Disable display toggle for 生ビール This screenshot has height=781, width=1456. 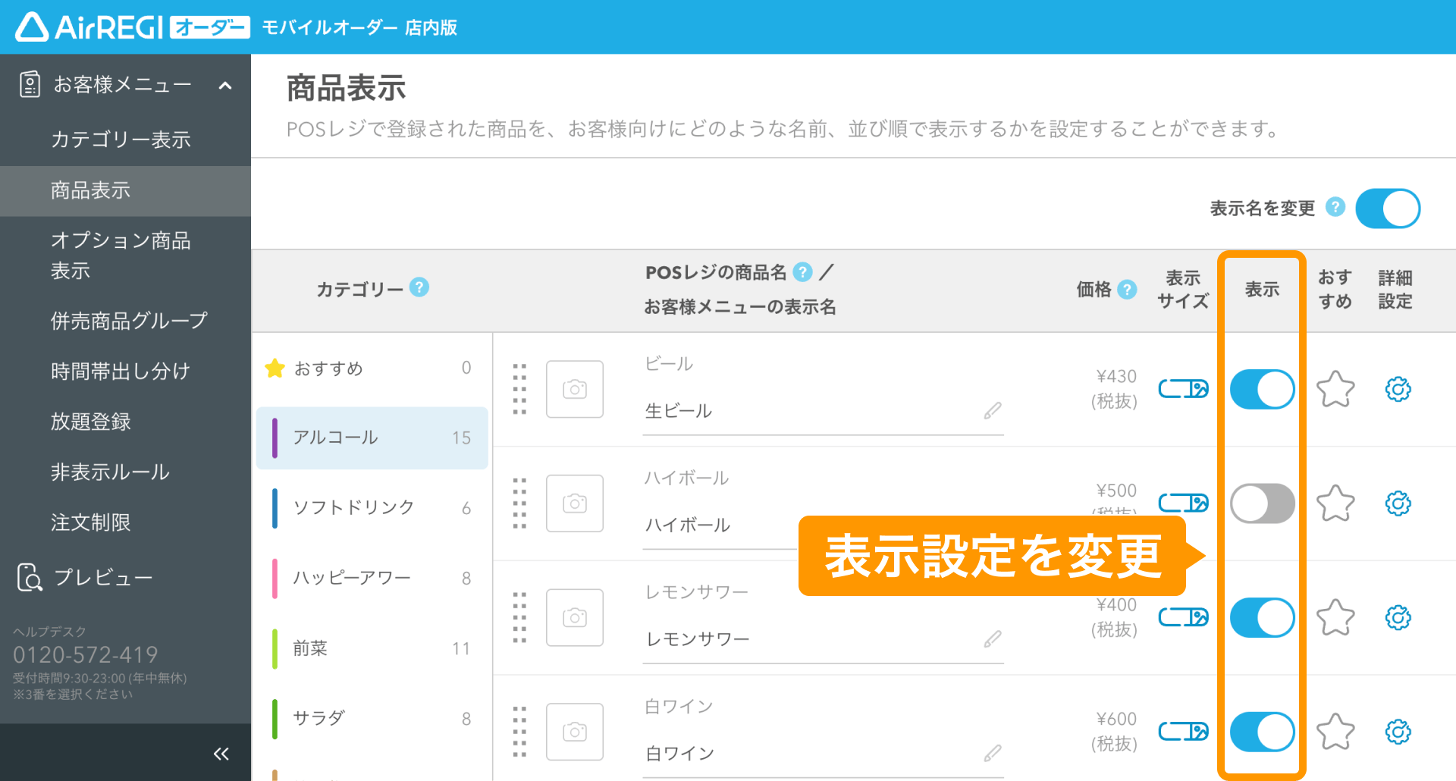click(x=1262, y=390)
